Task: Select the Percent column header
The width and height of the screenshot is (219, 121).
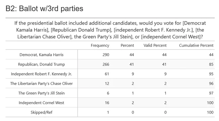Action: point(127,45)
